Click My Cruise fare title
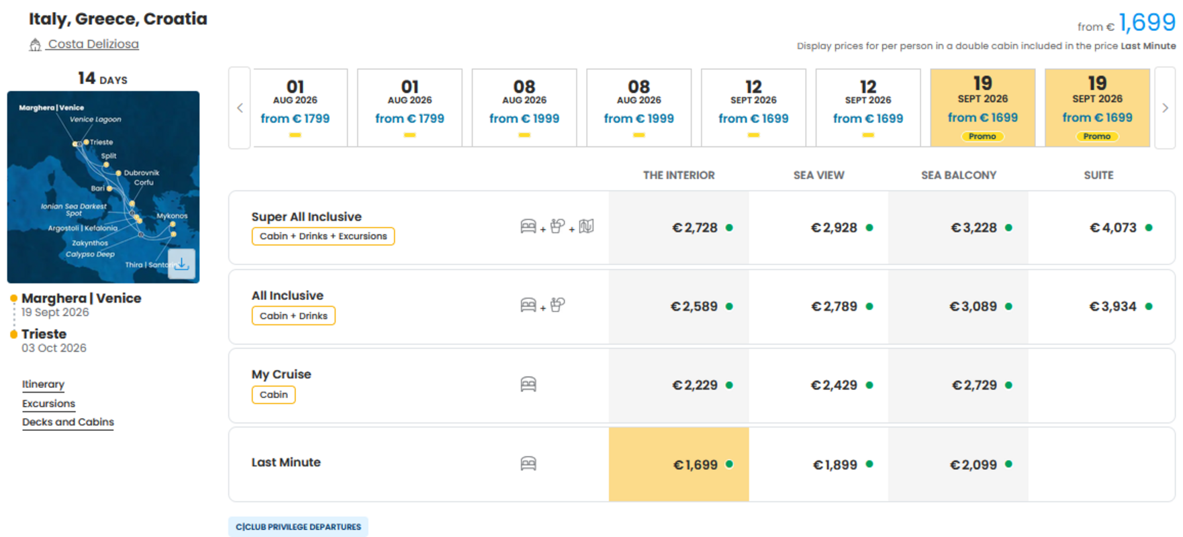Screen dimensions: 1183x537 [x=281, y=375]
